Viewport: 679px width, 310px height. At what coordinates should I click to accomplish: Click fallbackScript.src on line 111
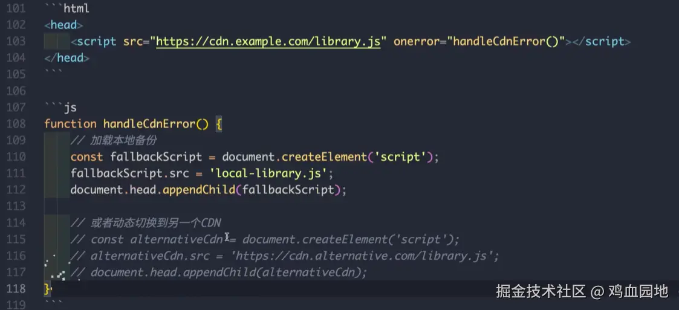[x=130, y=173]
